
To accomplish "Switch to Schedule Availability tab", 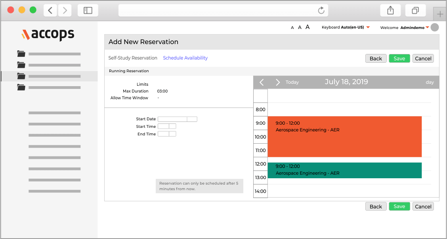I will click(185, 58).
